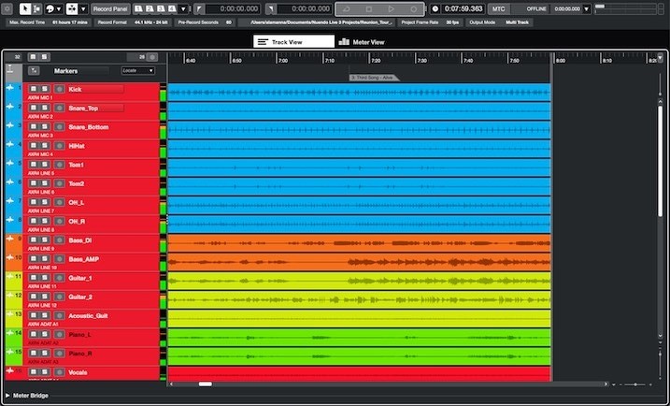
Task: Select workspace preset 4
Action: click(171, 8)
